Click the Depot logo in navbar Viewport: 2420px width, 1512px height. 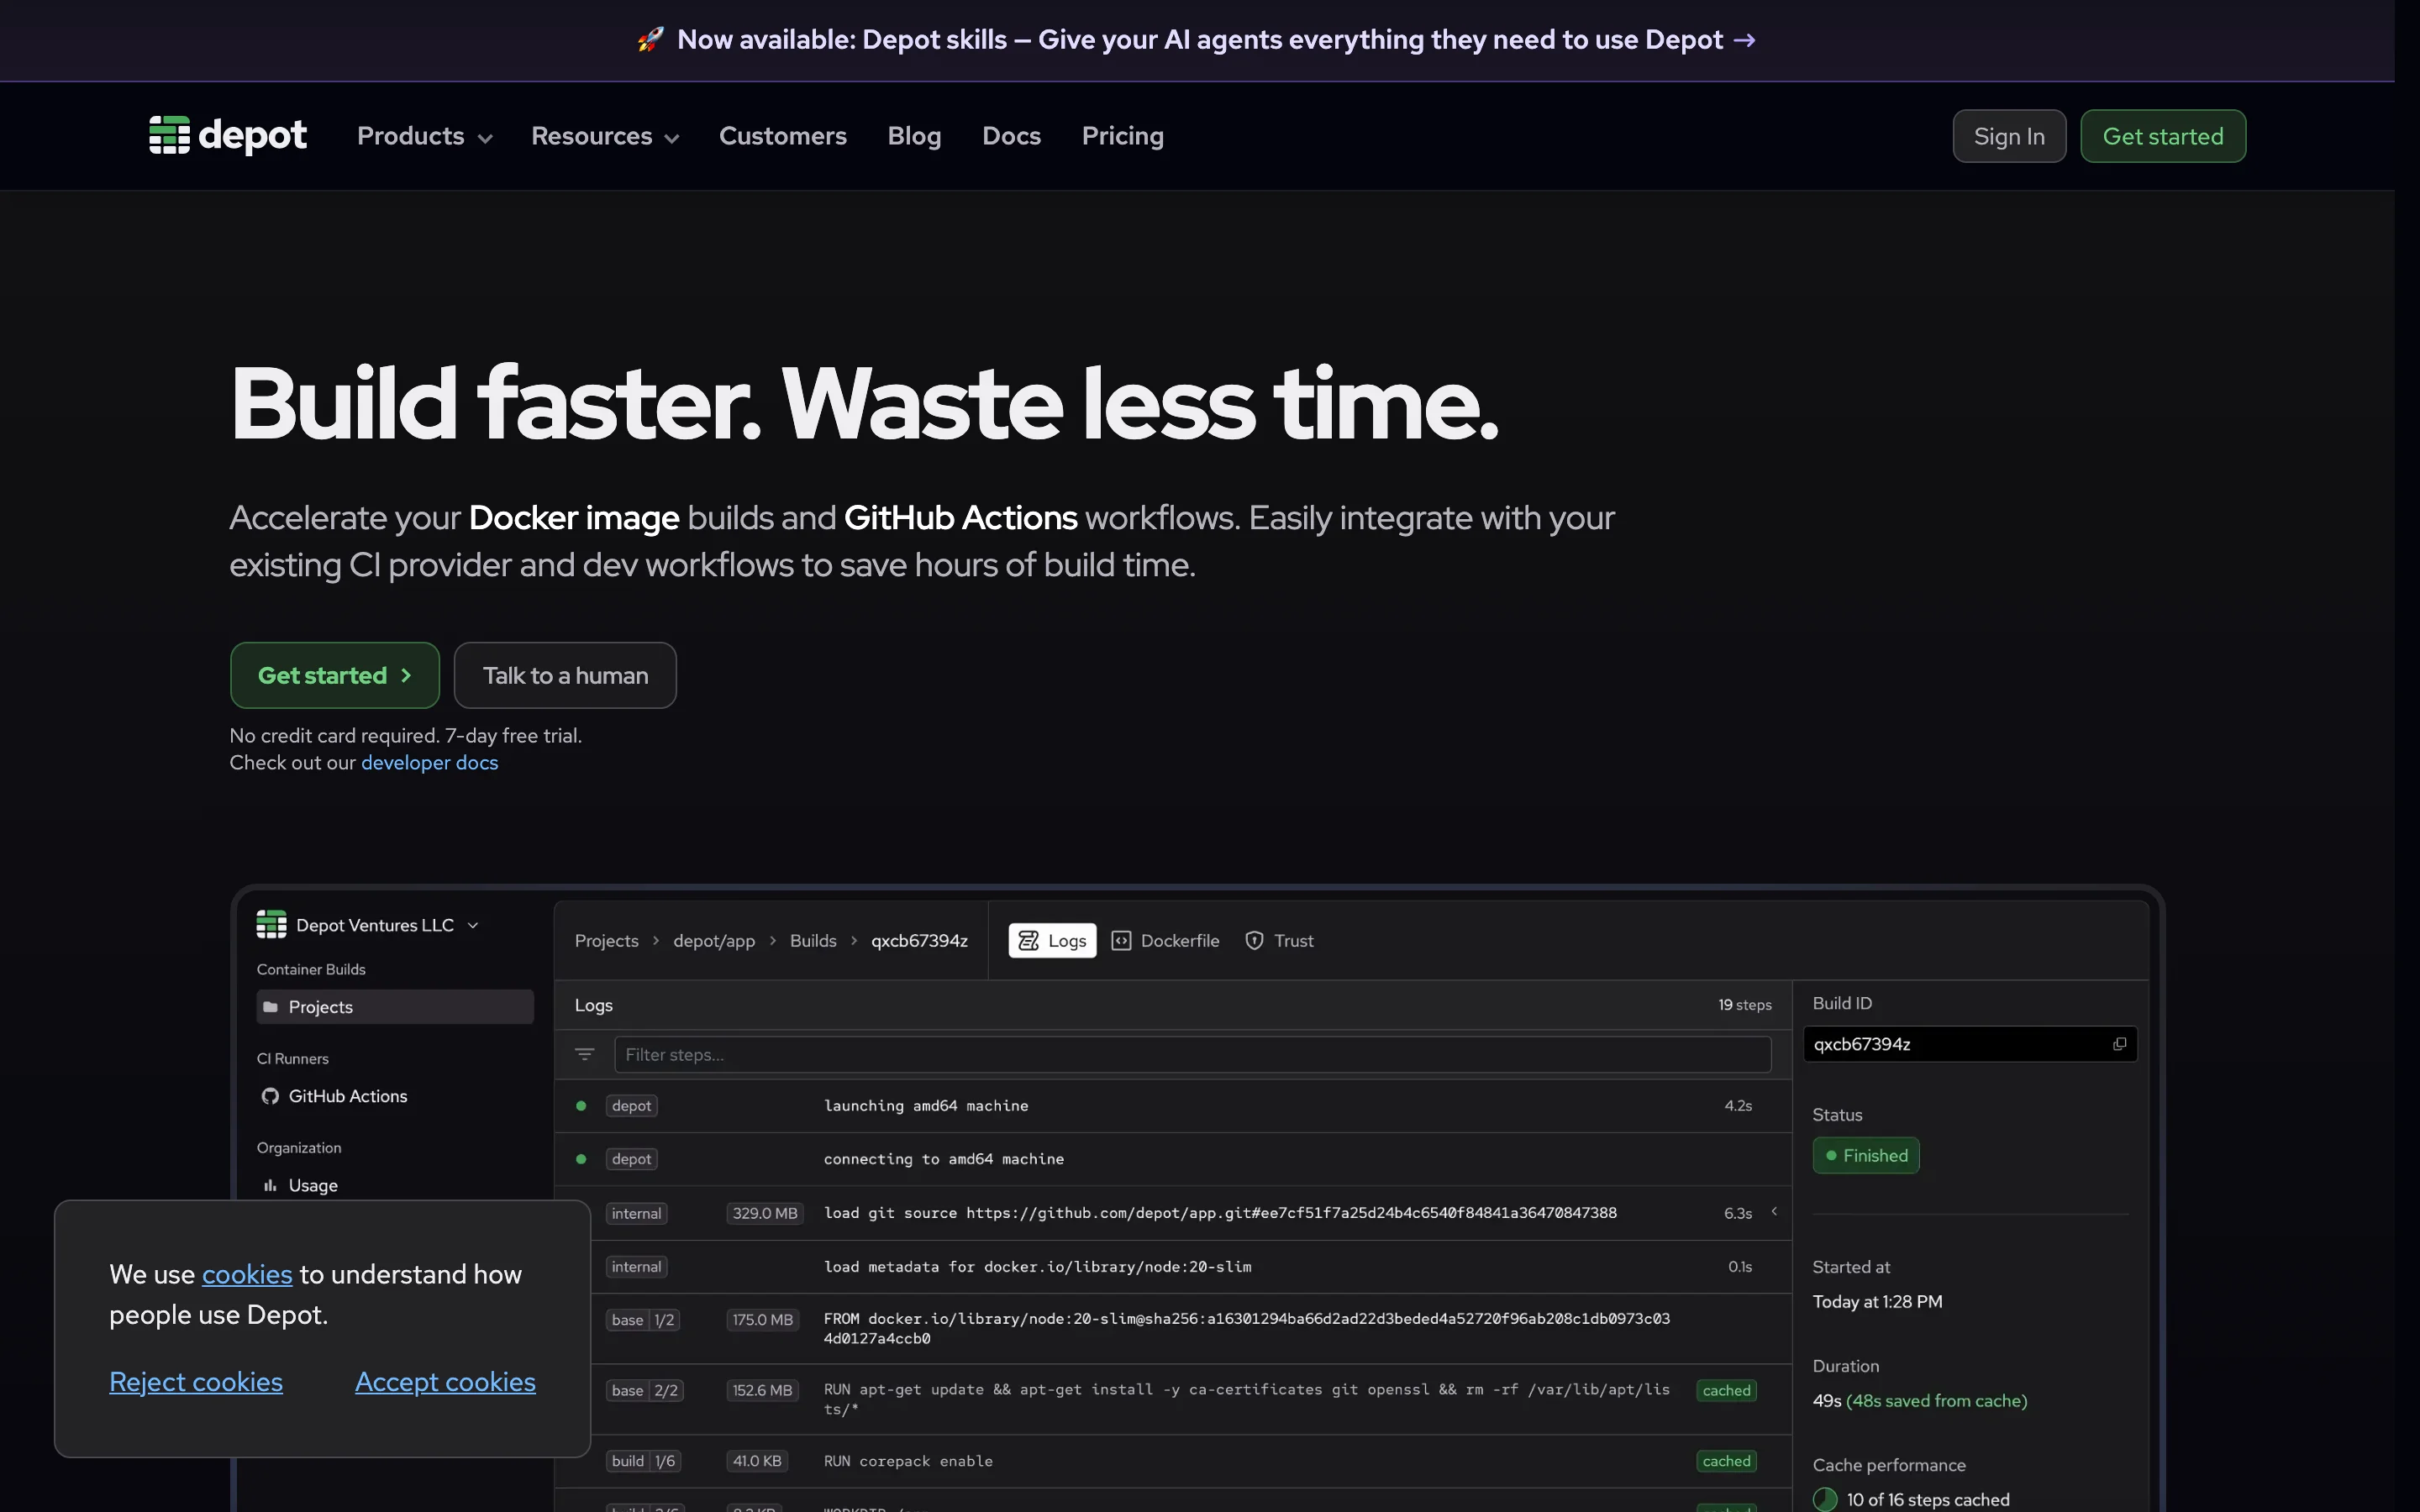(x=228, y=135)
